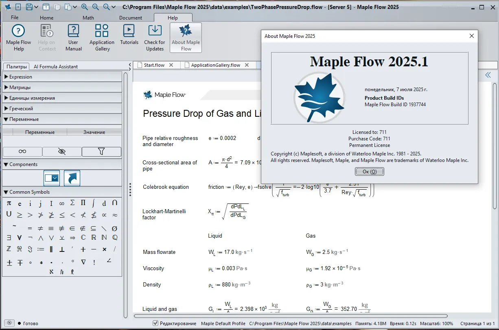Select the Палитры panel tab
This screenshot has width=499, height=330.
click(17, 66)
